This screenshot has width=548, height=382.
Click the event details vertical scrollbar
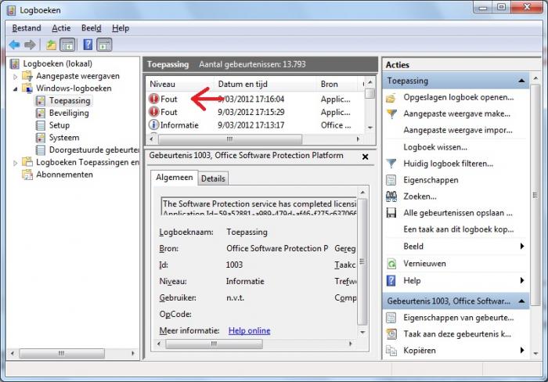tap(362, 261)
